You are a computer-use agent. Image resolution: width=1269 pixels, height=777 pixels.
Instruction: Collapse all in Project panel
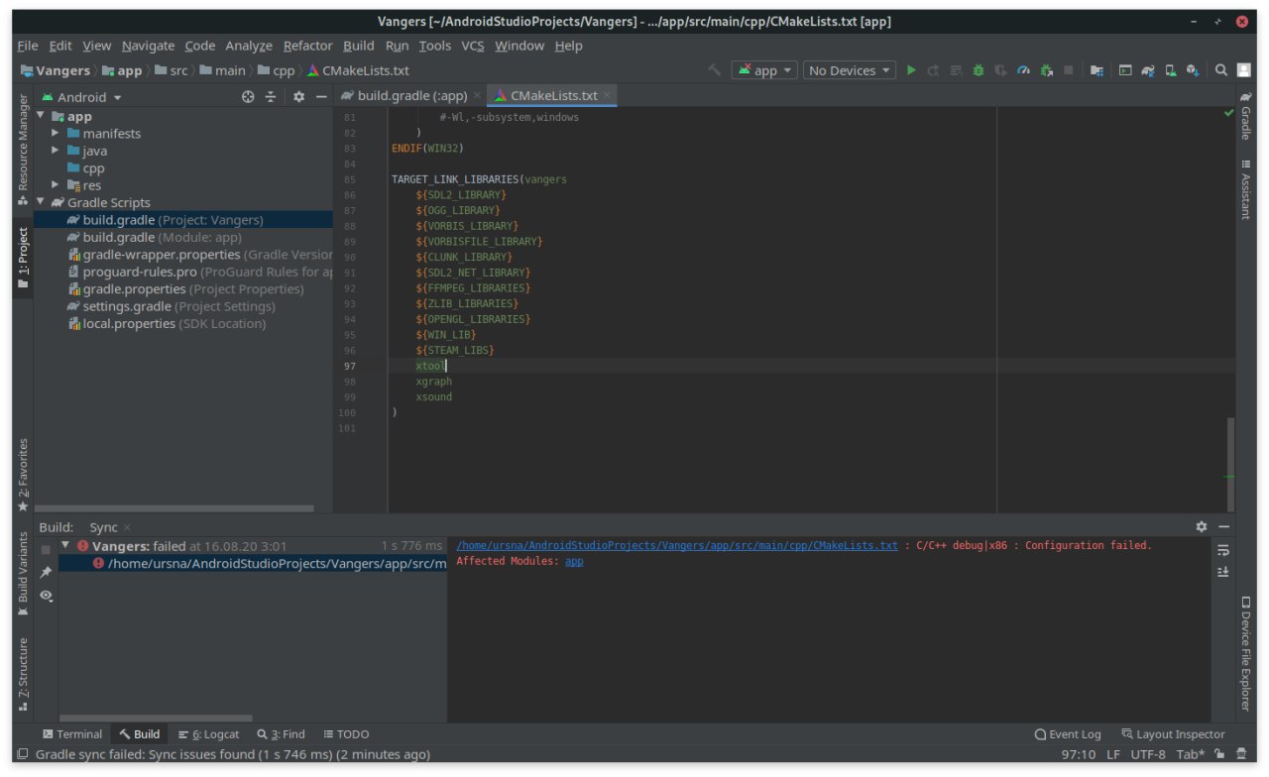click(x=270, y=97)
